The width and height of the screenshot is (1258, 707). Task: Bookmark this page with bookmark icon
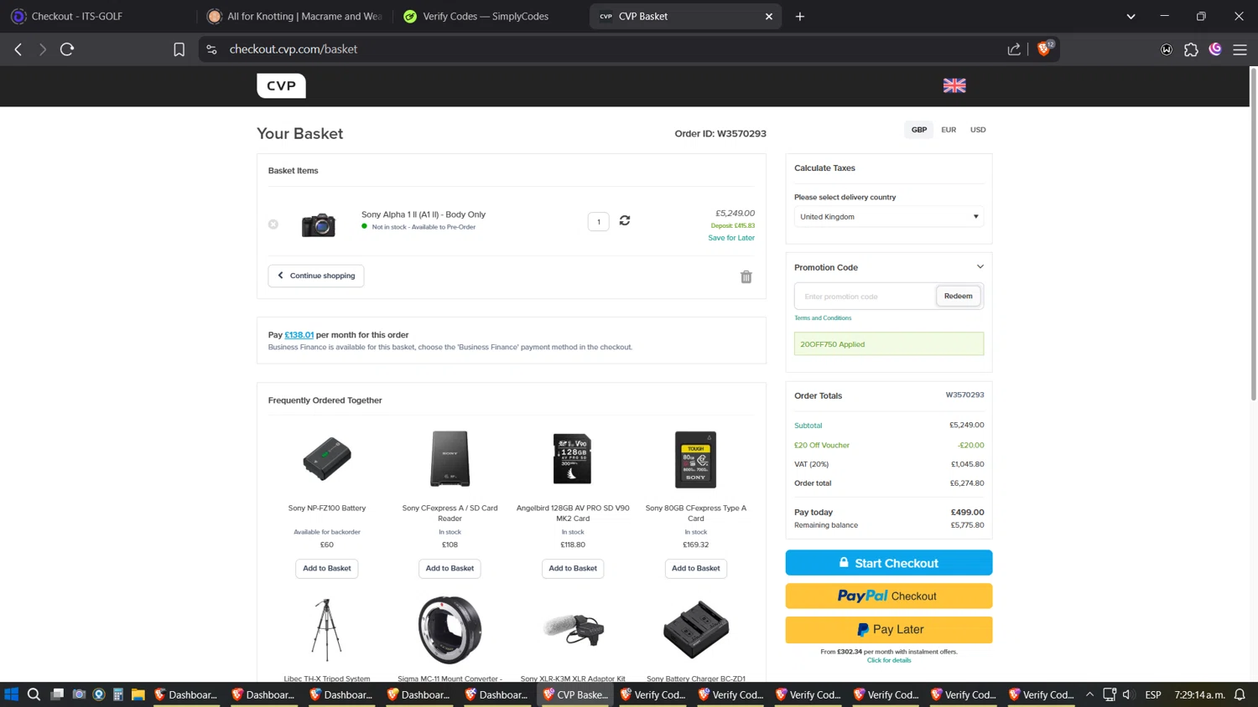179,49
